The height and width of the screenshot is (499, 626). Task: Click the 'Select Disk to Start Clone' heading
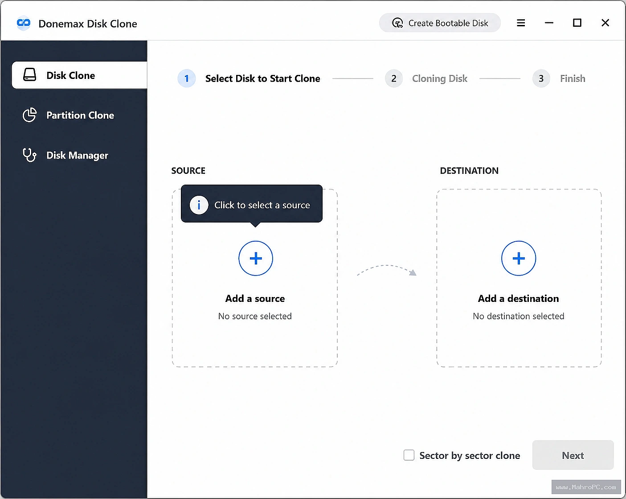[262, 78]
